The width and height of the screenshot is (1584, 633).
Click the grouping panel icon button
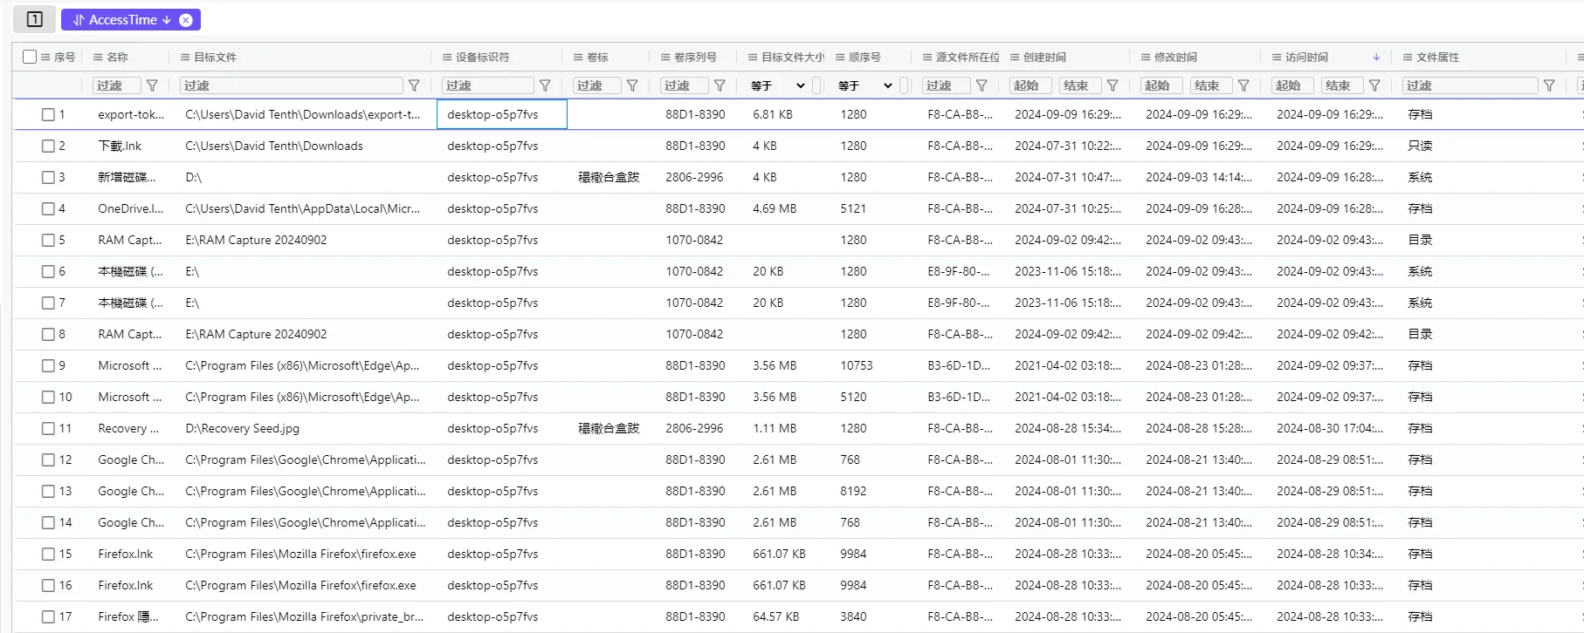(x=35, y=19)
